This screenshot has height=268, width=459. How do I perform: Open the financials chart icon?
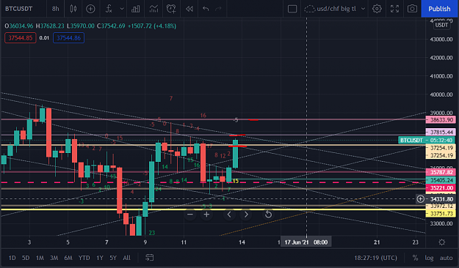(x=153, y=9)
